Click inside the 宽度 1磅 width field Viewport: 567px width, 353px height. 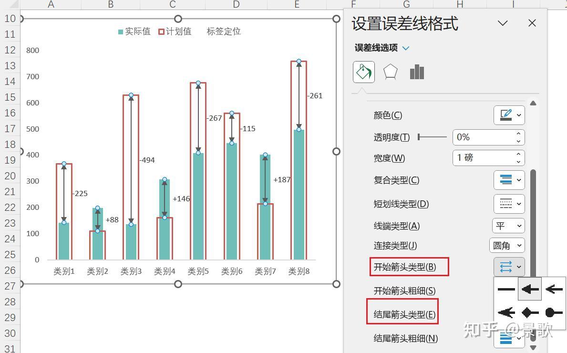[x=477, y=158]
